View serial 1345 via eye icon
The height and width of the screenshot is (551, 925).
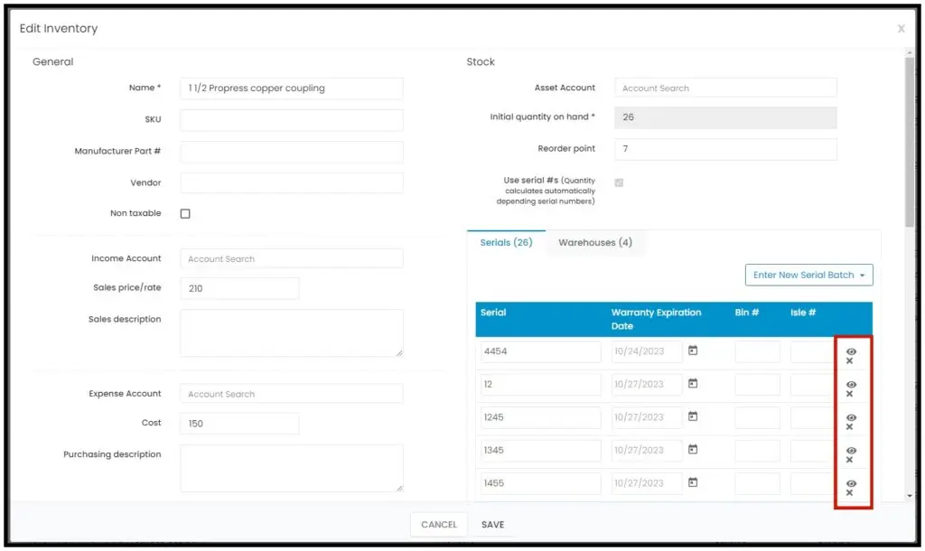(x=851, y=451)
